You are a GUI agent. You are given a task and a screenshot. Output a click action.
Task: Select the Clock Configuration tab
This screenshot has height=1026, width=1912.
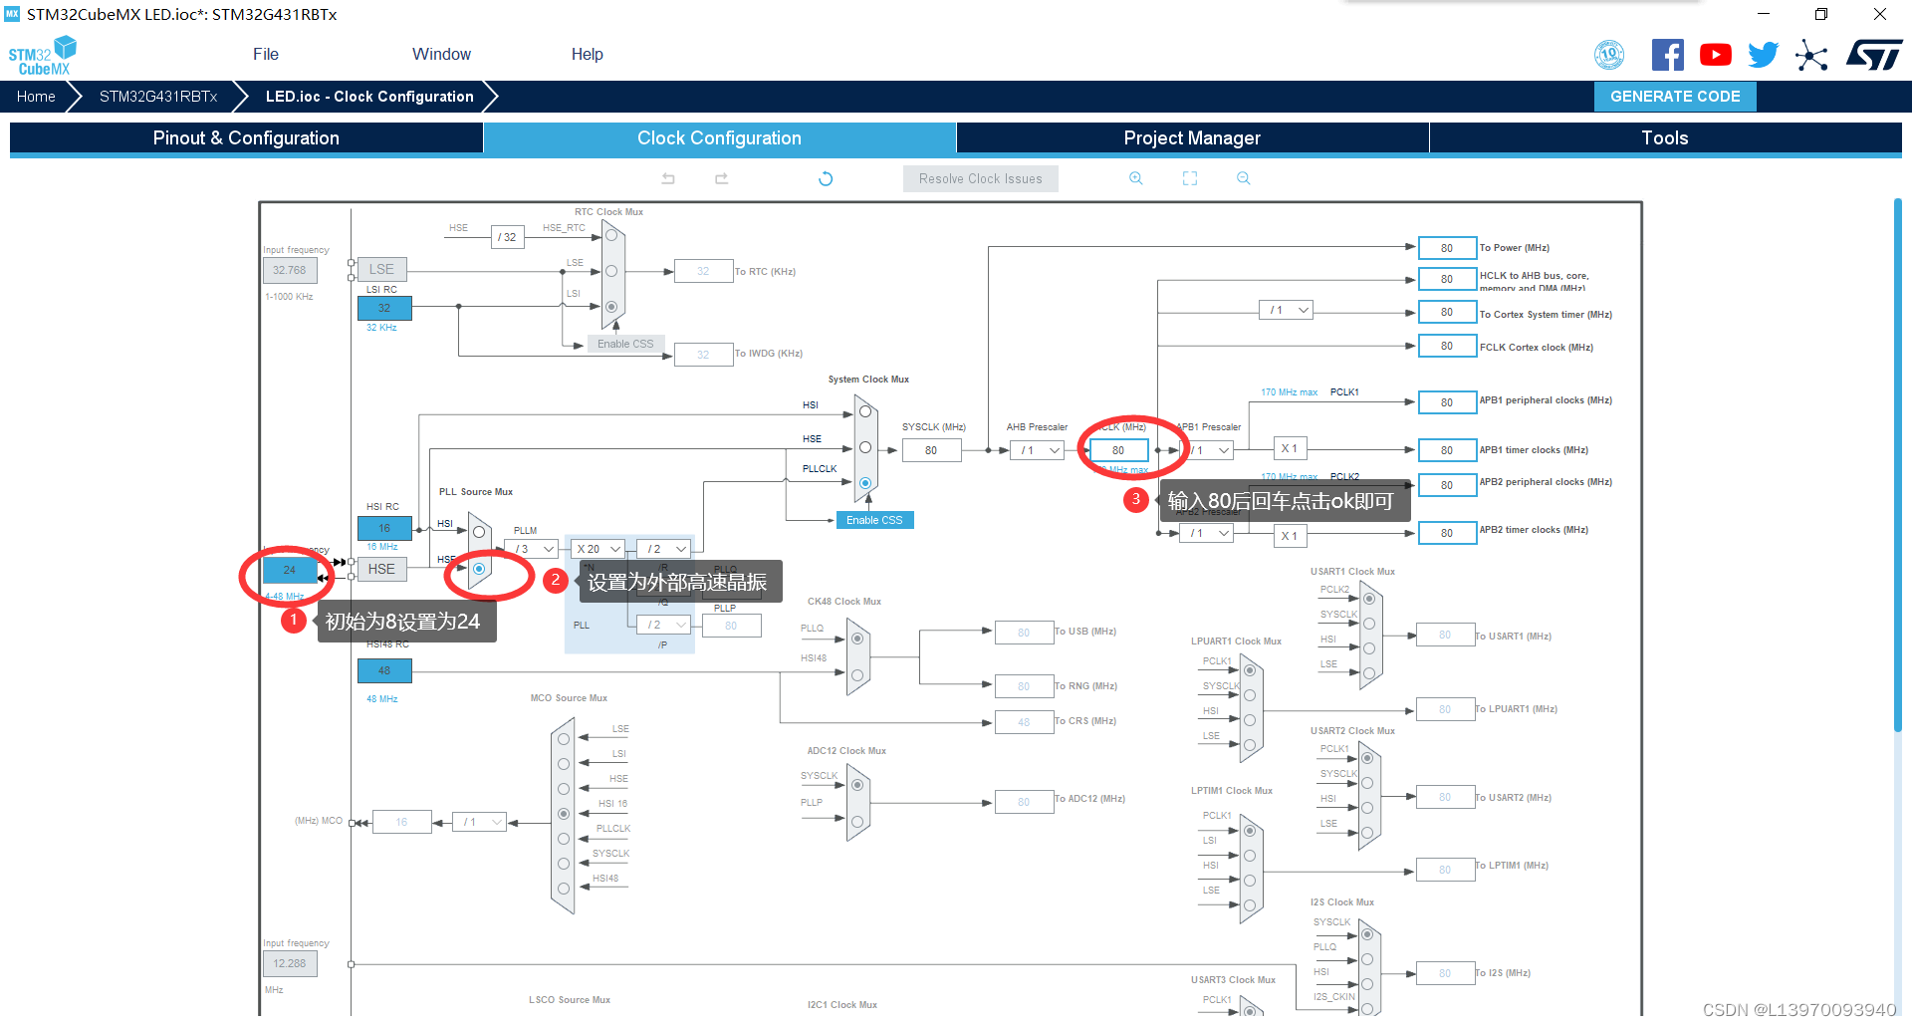point(719,138)
